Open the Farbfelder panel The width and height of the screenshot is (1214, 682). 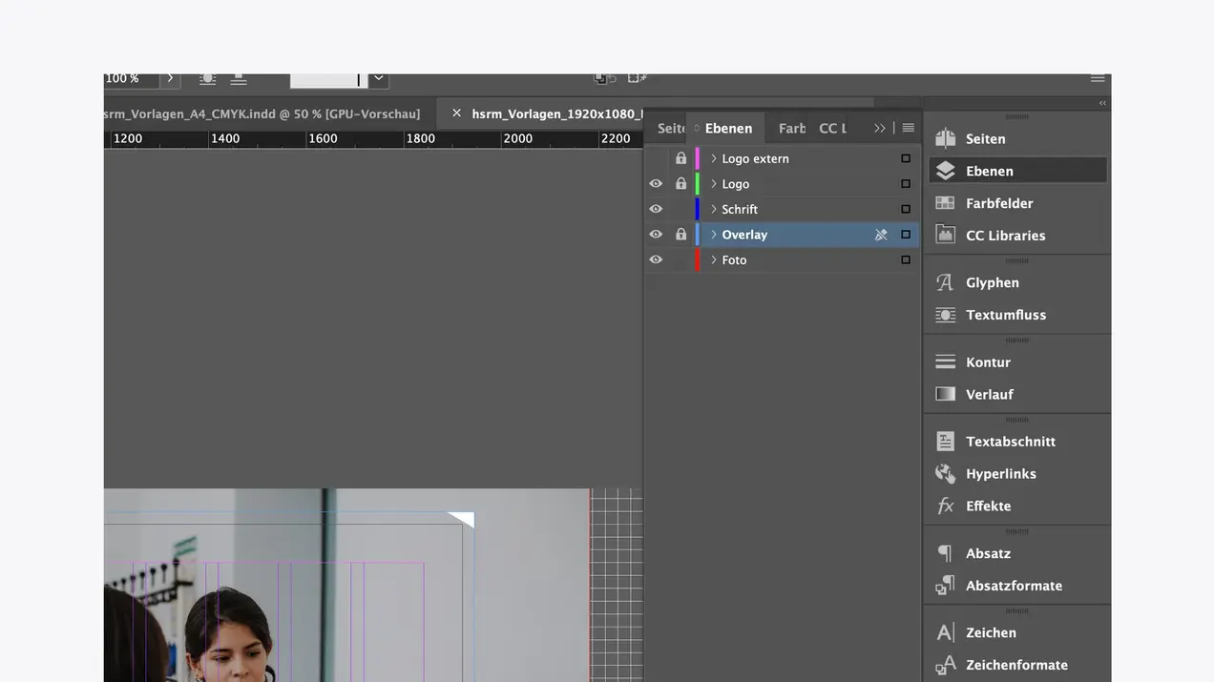click(x=999, y=202)
